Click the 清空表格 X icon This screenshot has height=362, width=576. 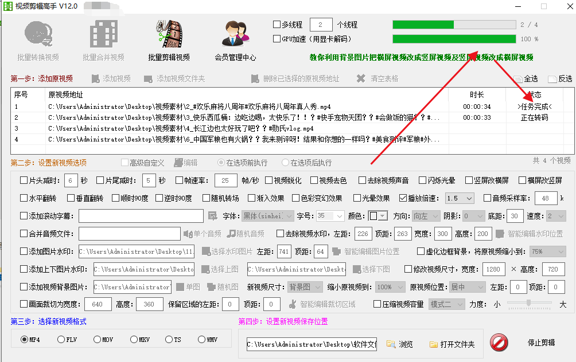pos(361,78)
